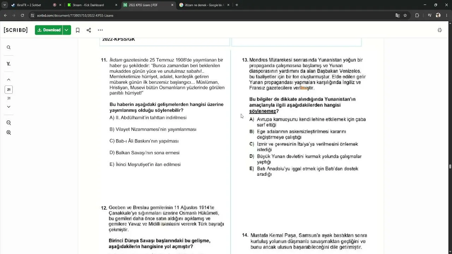Screen dimensions: 452x254
Task: Reload the Scribd page
Action: click(22, 16)
